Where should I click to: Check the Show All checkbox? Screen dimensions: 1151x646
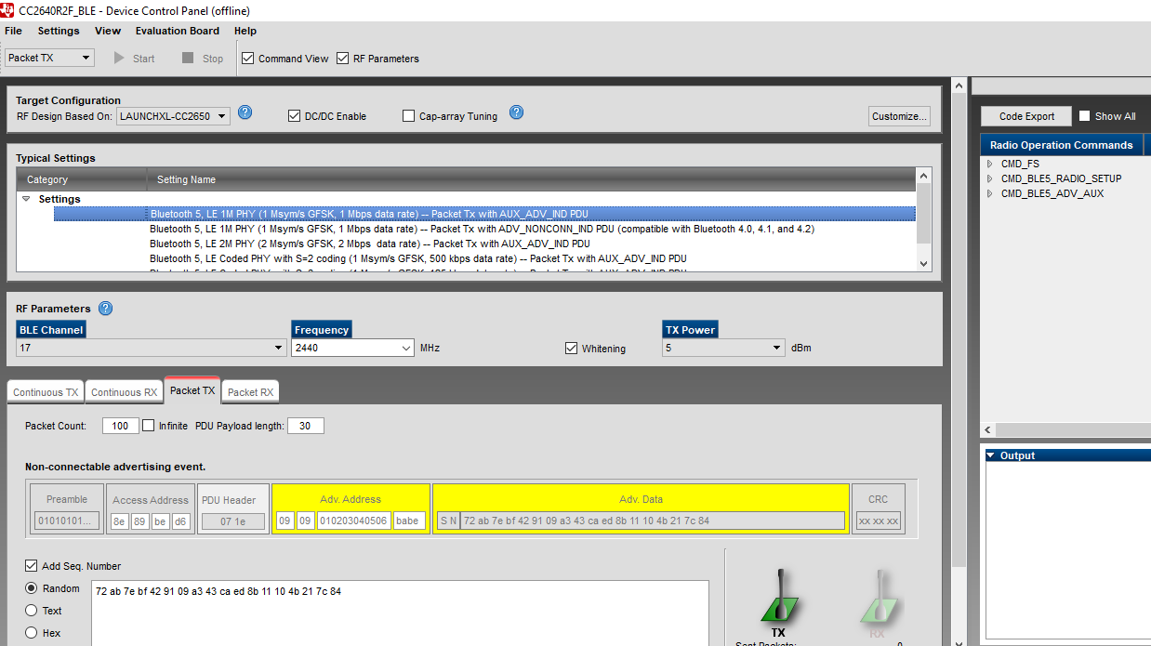pyautogui.click(x=1084, y=116)
